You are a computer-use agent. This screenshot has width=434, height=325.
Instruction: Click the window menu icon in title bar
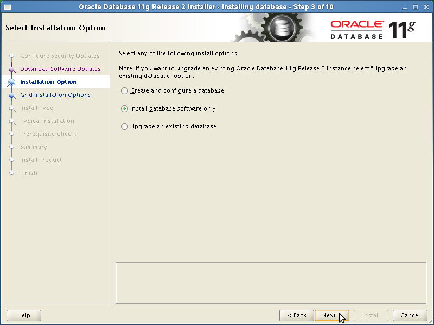8,7
